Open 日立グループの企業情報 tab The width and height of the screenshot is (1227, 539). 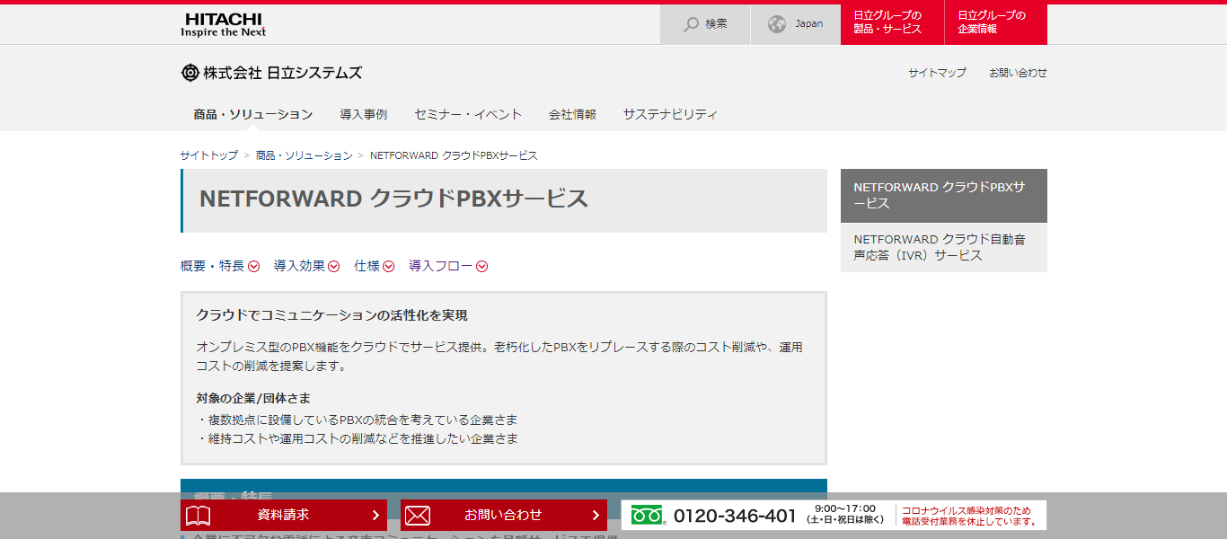click(x=996, y=24)
